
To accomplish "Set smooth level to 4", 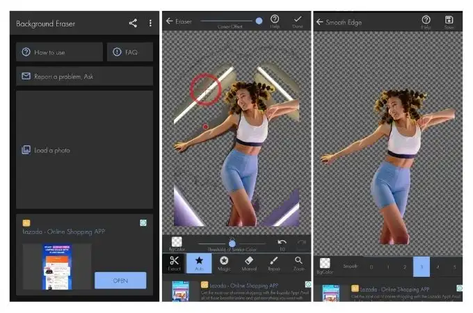I will [x=438, y=267].
